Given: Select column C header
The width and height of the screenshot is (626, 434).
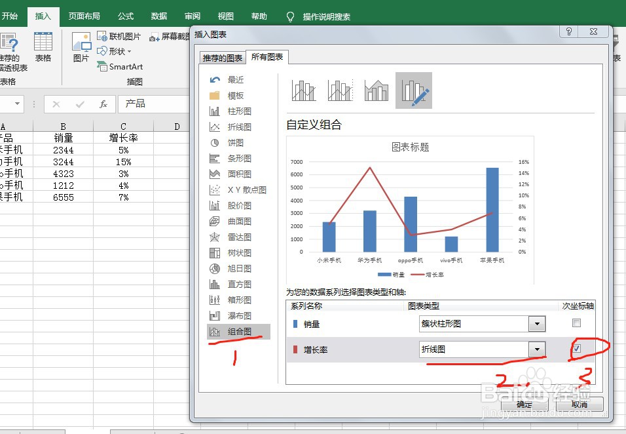Looking at the screenshot, I should [x=123, y=127].
